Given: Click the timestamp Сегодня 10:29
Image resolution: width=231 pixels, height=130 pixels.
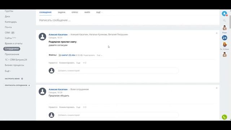Looking at the screenshot, I should pyautogui.click(x=55, y=92).
